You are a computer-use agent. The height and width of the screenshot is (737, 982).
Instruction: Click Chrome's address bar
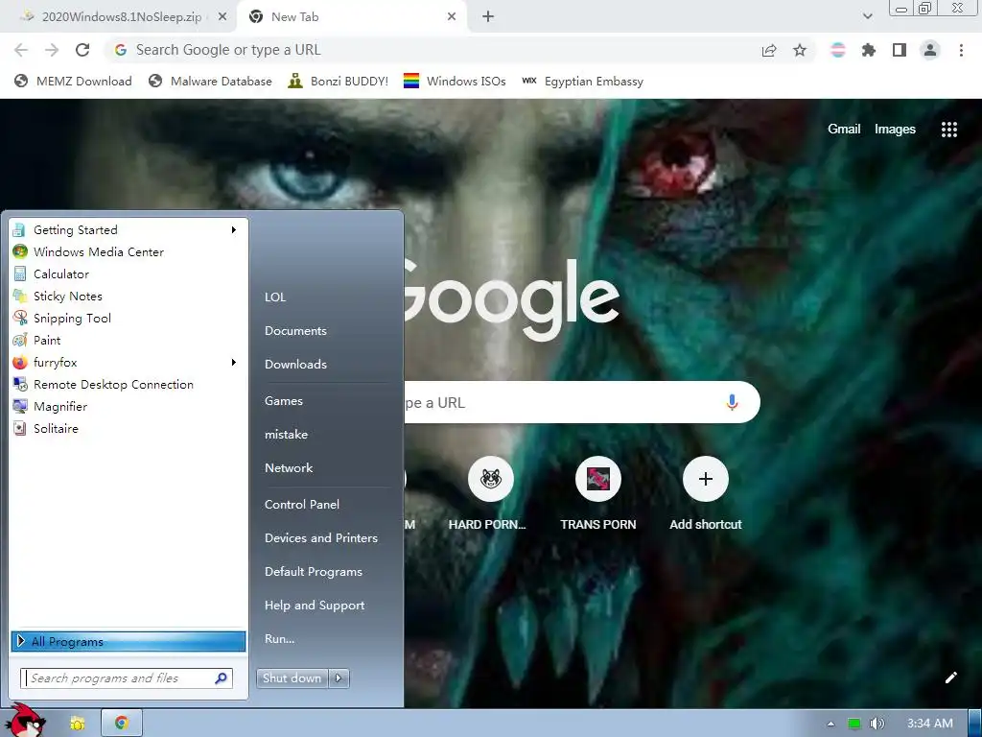point(438,50)
